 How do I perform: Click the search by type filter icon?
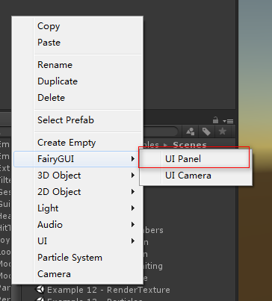pos(191,131)
